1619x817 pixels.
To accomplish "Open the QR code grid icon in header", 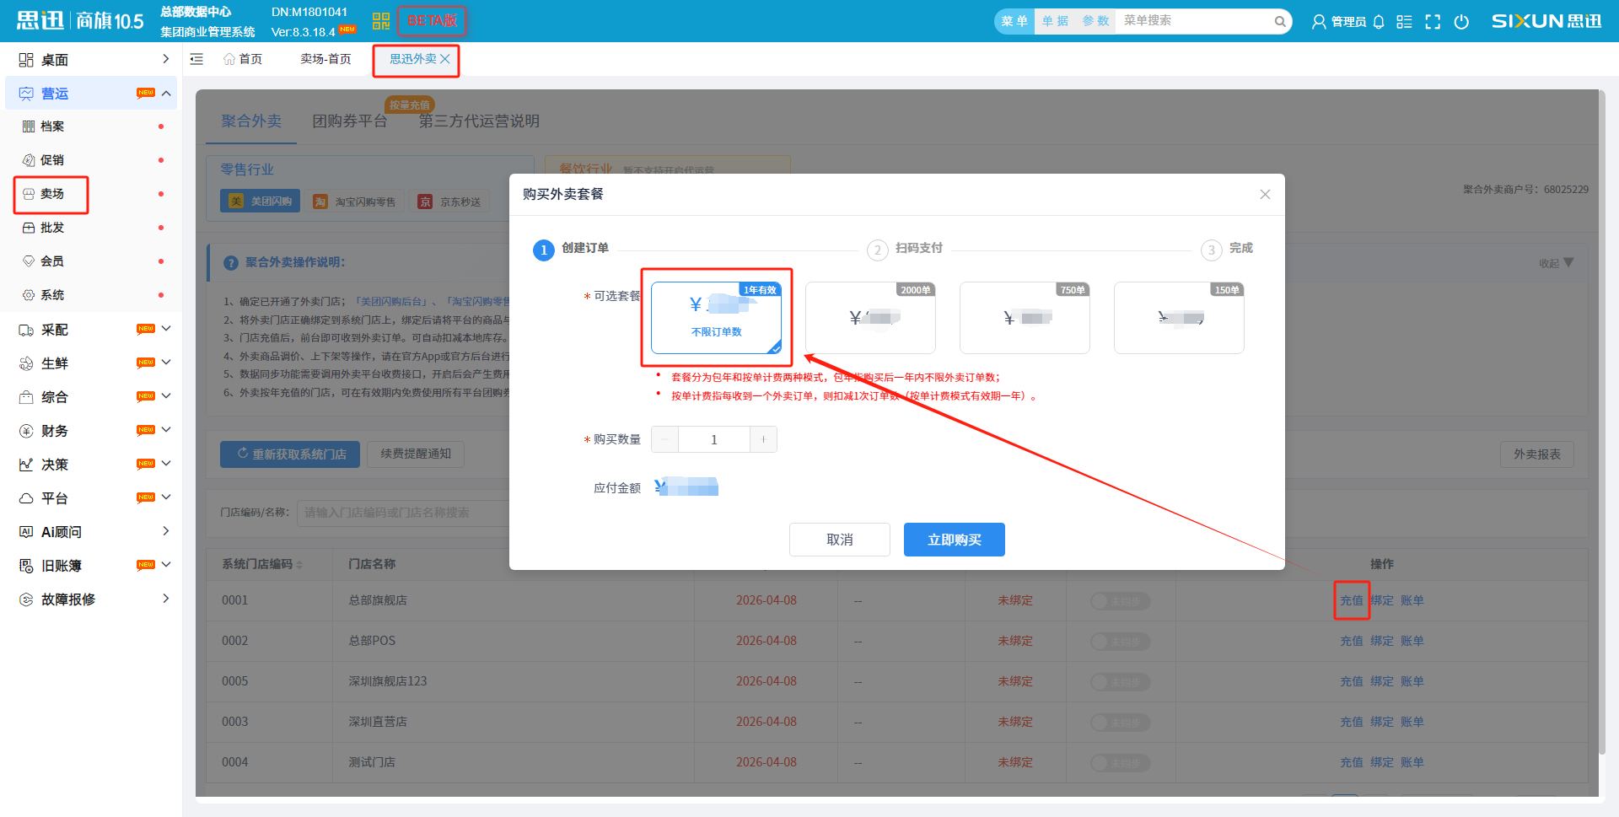I will click(381, 21).
